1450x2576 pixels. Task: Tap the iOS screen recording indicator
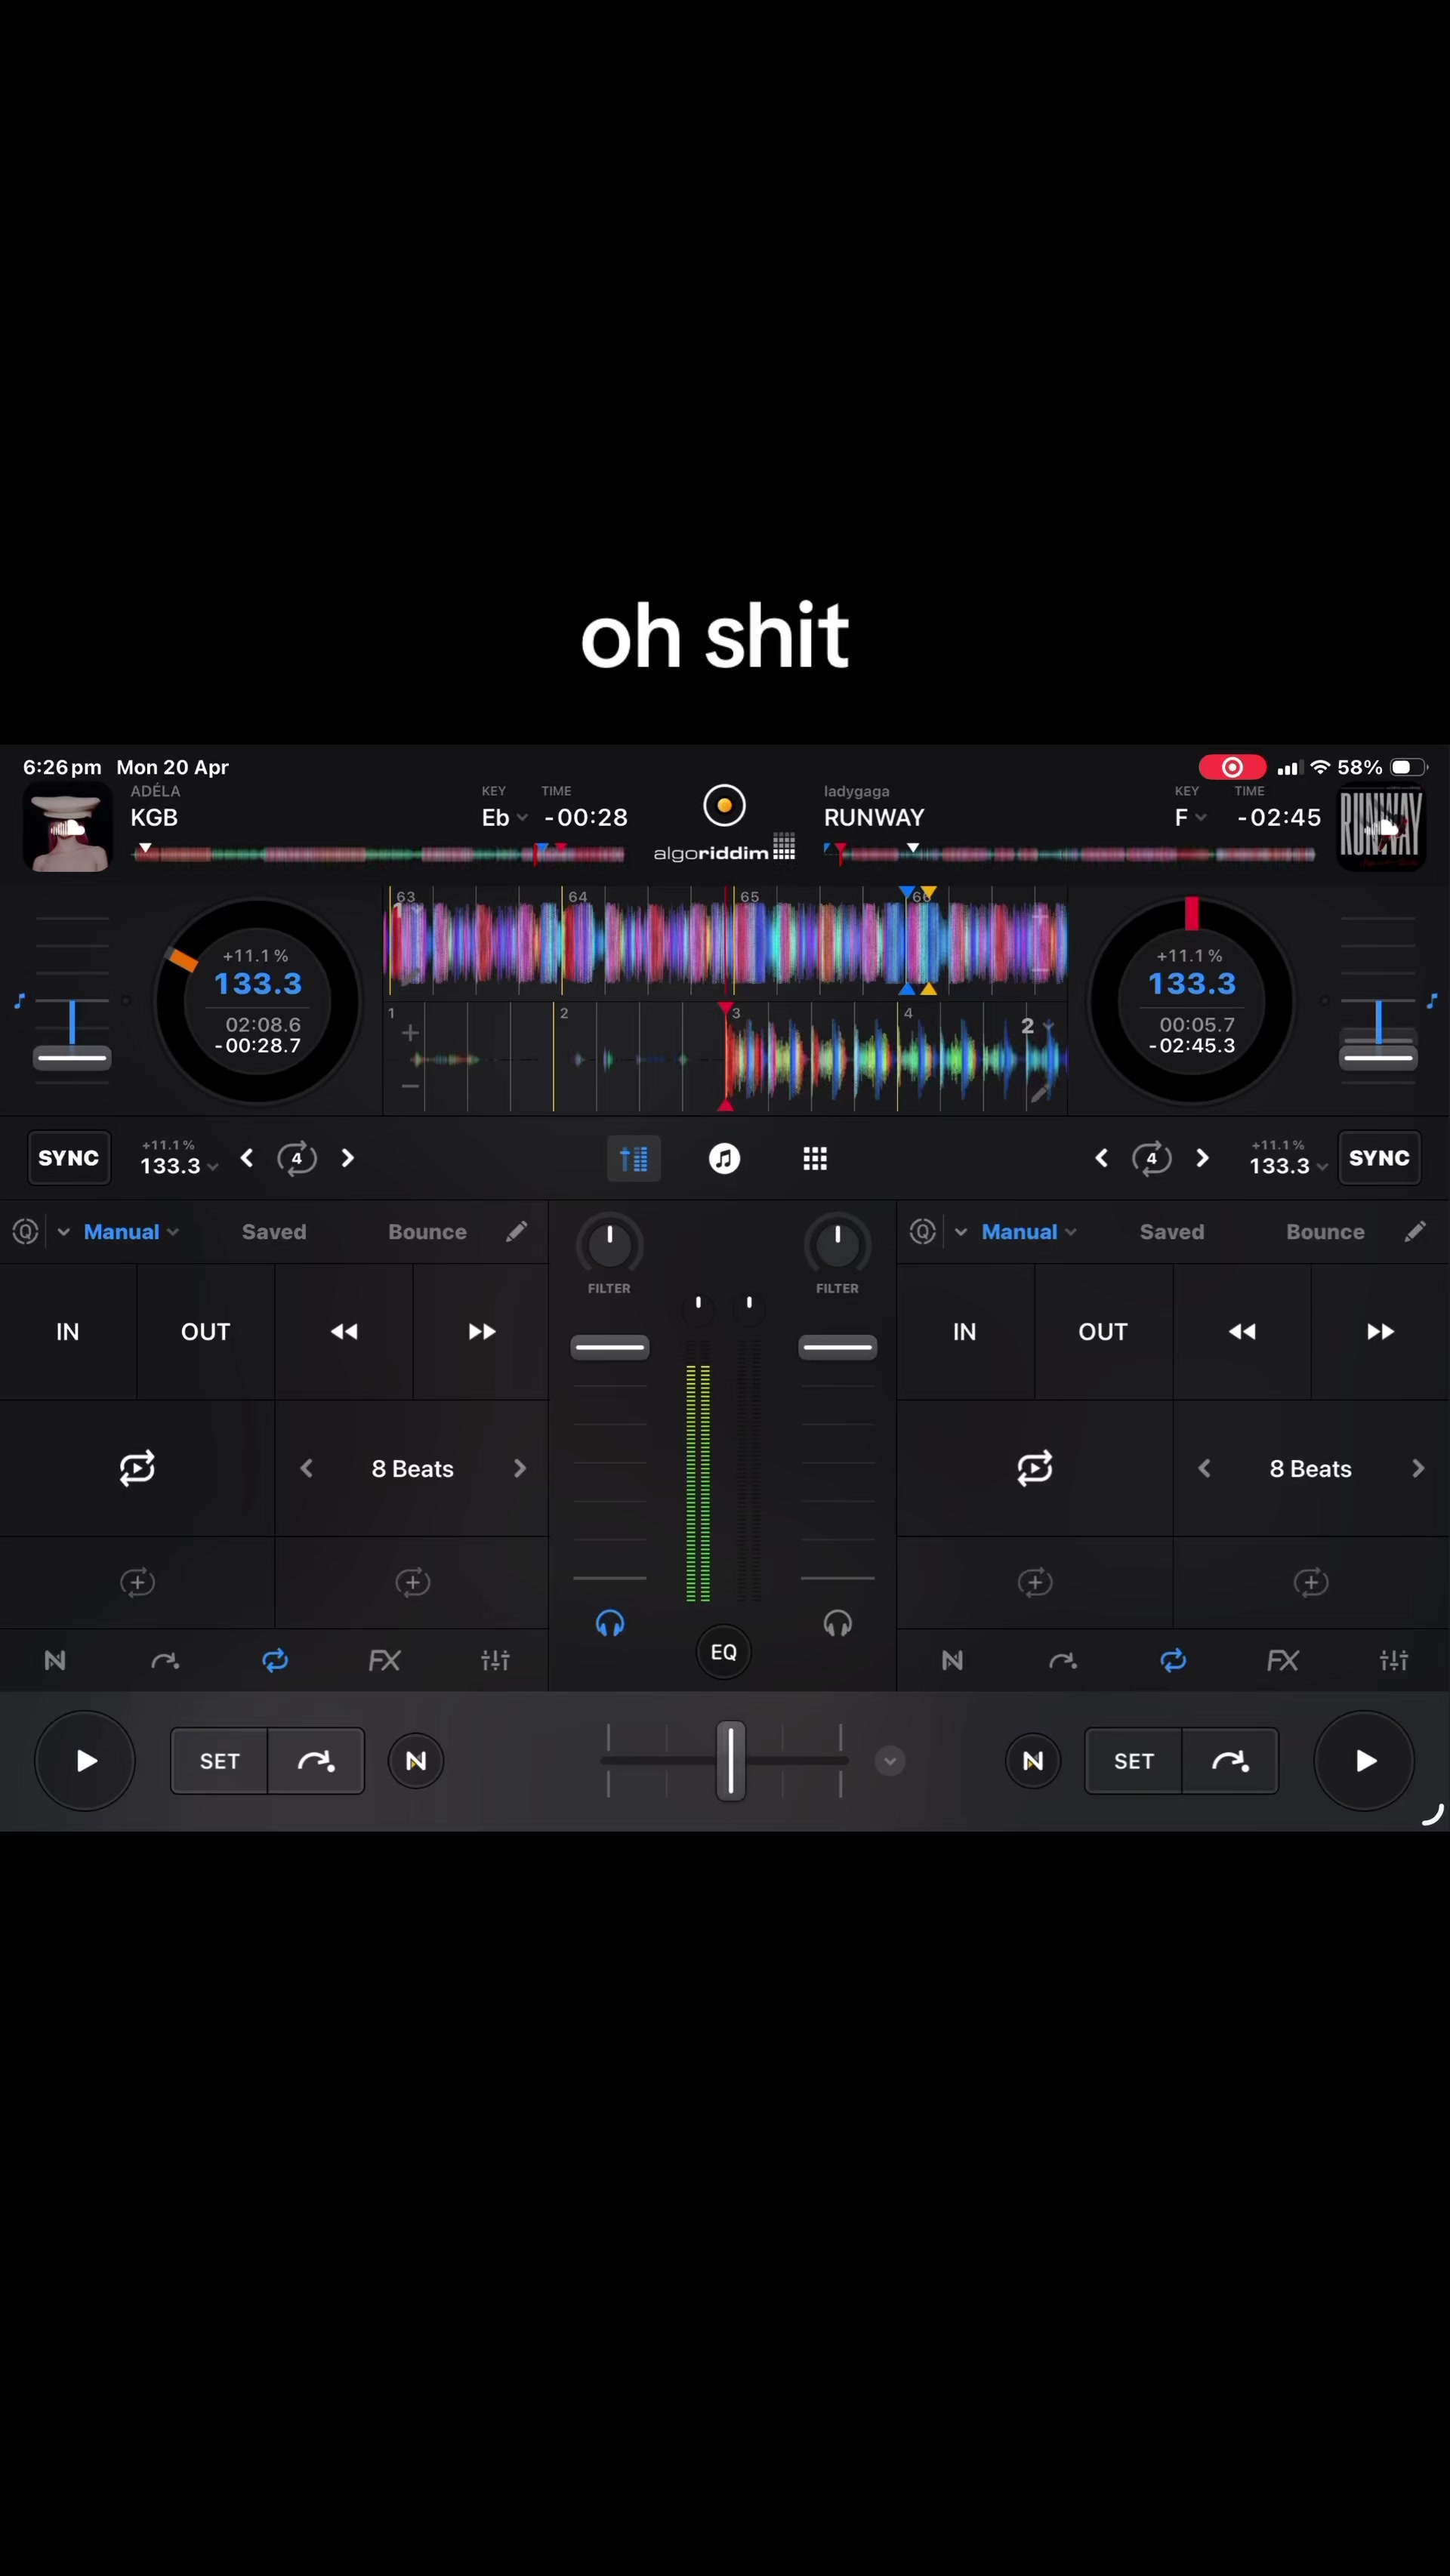pos(1232,767)
